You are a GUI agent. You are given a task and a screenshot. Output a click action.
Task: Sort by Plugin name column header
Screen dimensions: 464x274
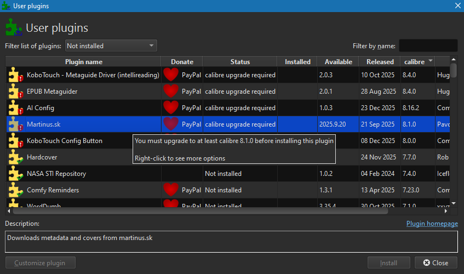[x=83, y=62]
